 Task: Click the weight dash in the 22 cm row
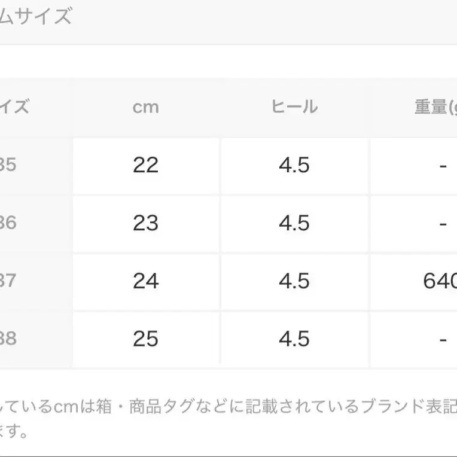443,165
